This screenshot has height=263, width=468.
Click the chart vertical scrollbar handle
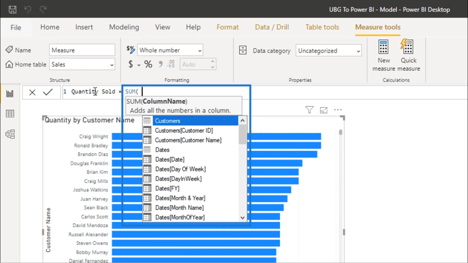(341, 132)
